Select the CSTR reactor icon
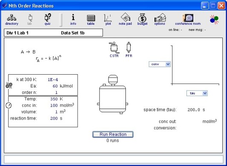 click(x=114, y=50)
